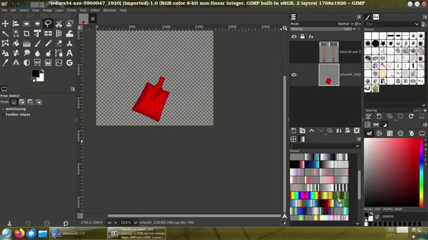Create a new layer button
Screen dimensions: 428x240
(x=294, y=131)
